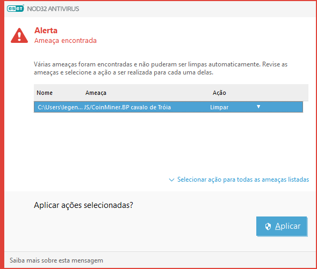Click the red warning triangle icon
The image size is (317, 269).
coord(19,36)
